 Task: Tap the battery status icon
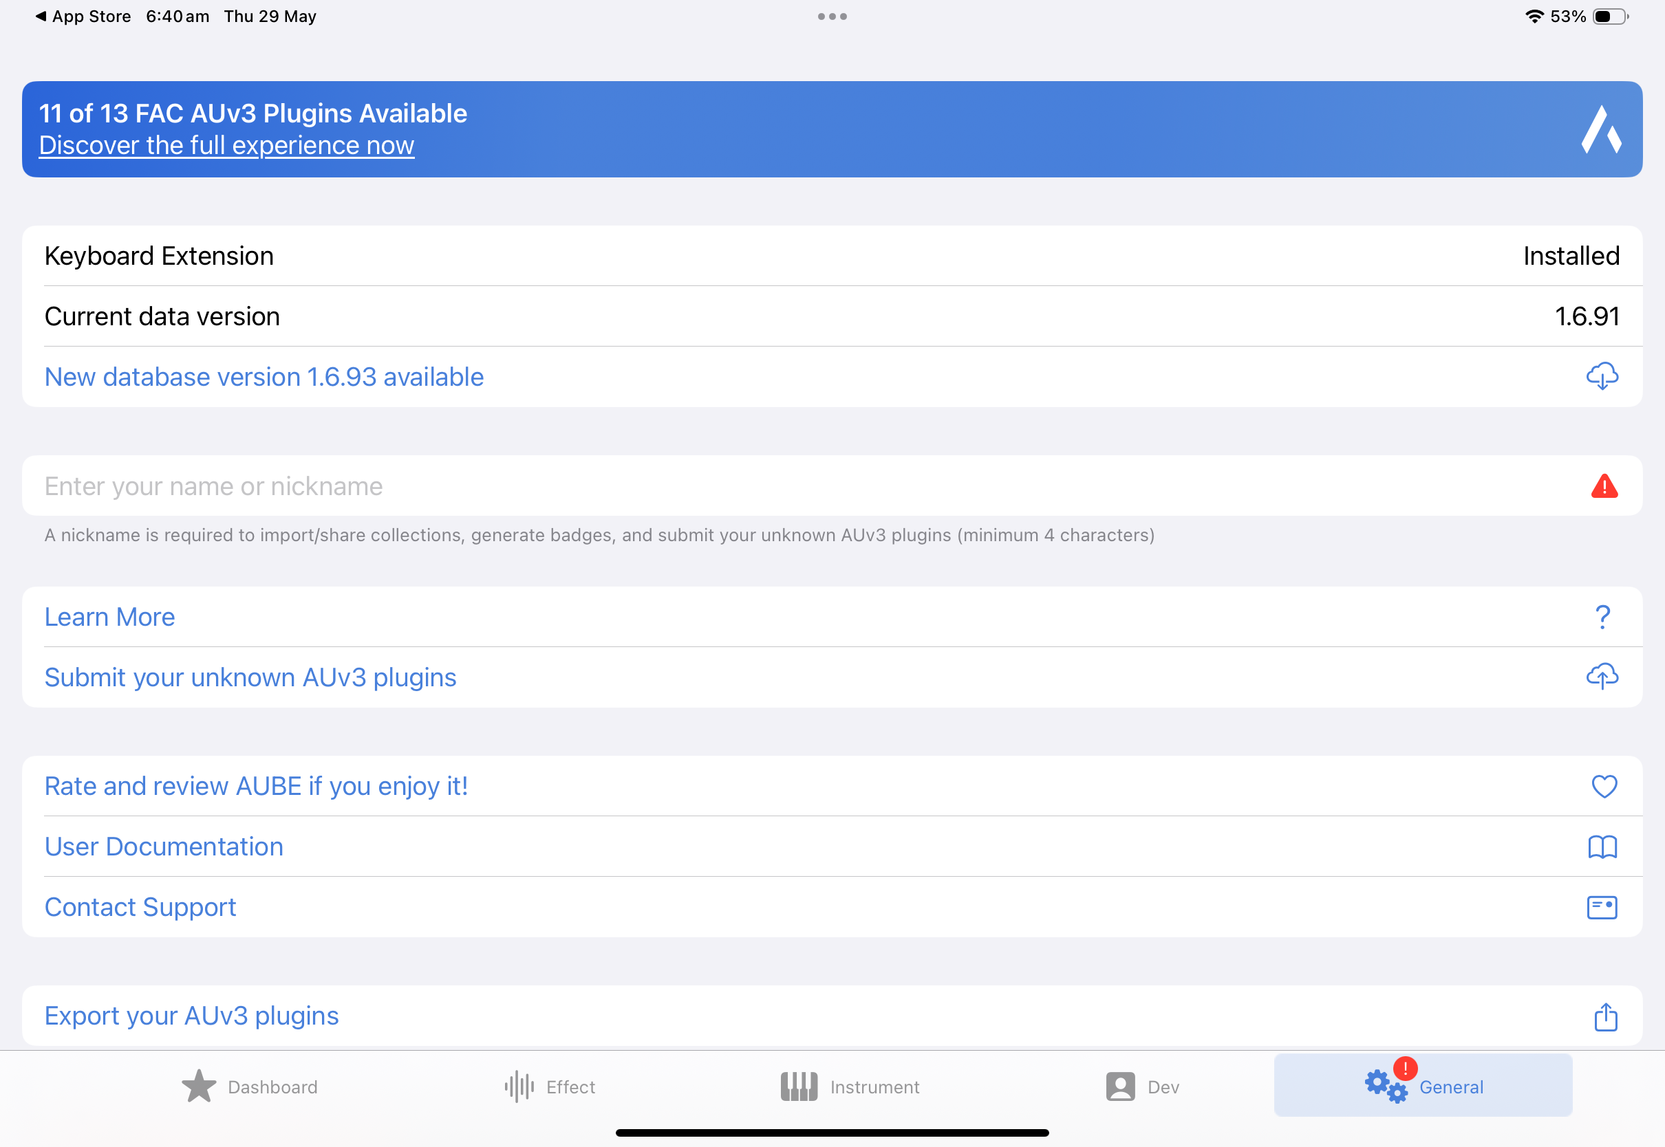[x=1610, y=16]
